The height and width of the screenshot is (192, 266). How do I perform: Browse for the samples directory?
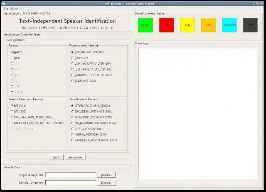coord(106,183)
